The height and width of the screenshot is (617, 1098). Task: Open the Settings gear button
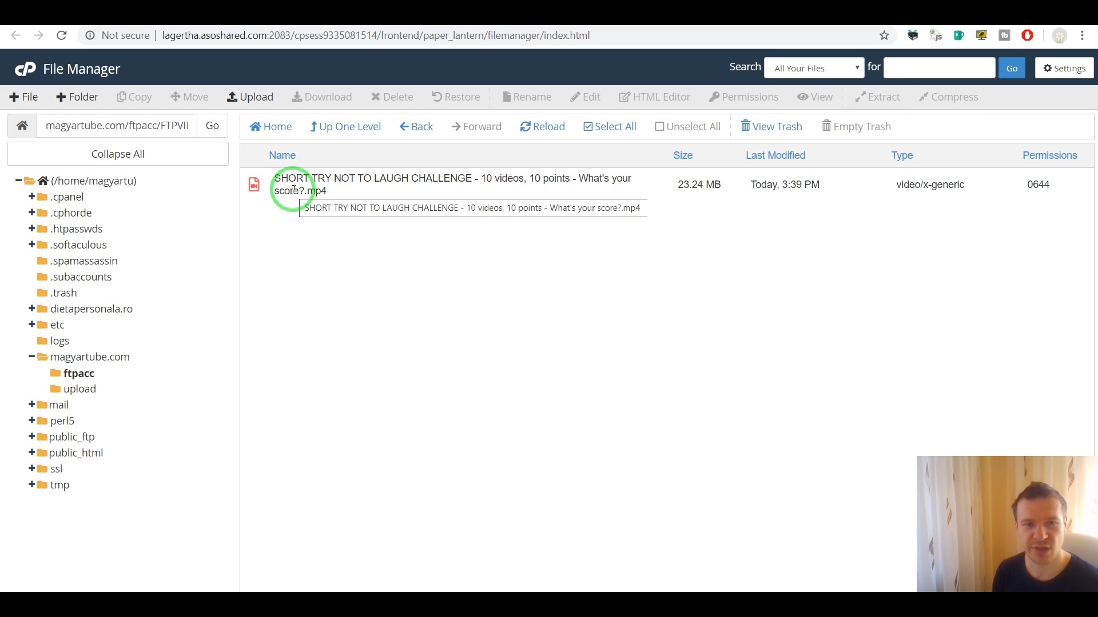coord(1064,69)
